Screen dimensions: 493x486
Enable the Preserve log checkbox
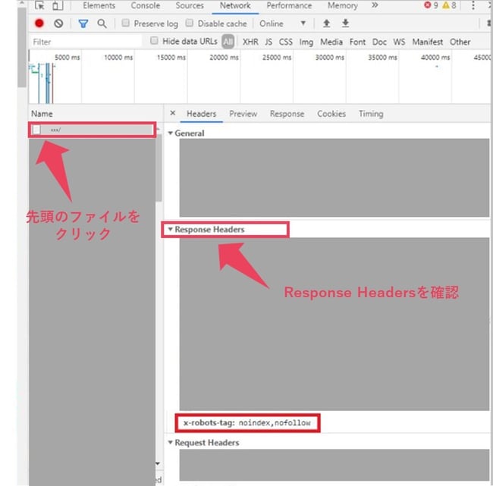[x=126, y=24]
